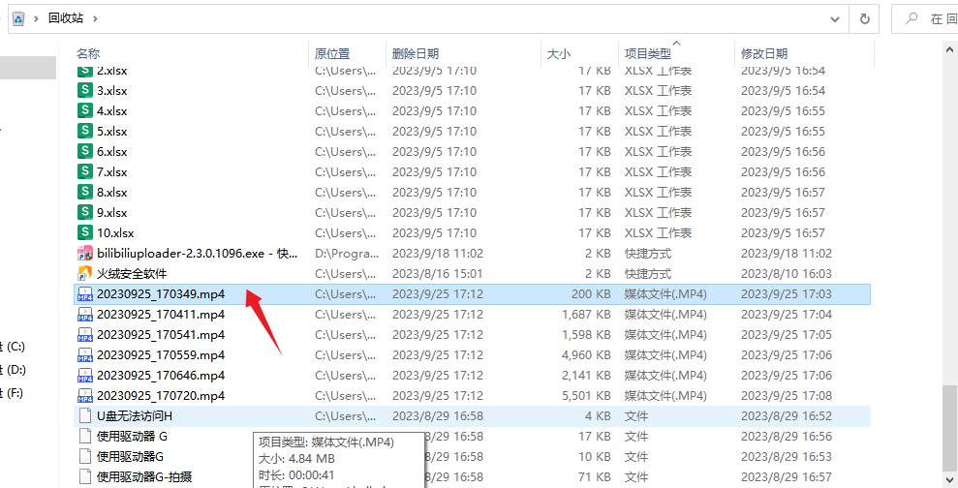
Task: Select the (D:) drive in navigation pane
Action: [16, 370]
